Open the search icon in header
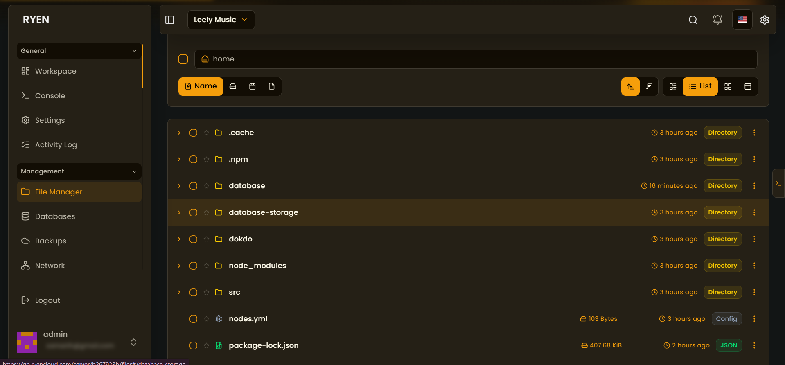Viewport: 785px width, 365px height. [x=693, y=20]
